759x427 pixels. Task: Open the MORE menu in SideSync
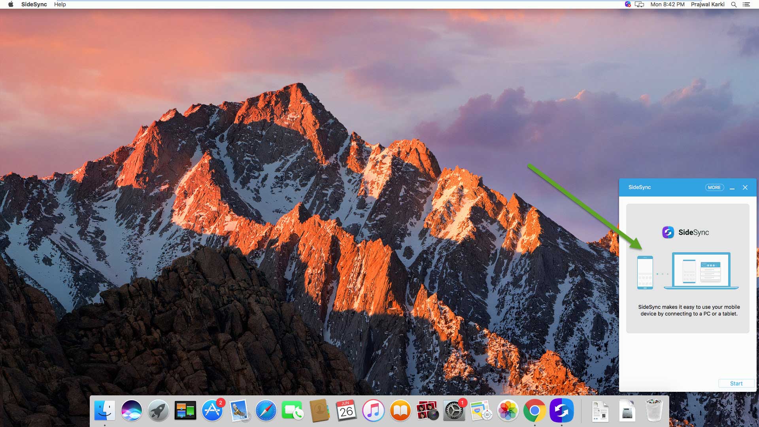coord(714,187)
